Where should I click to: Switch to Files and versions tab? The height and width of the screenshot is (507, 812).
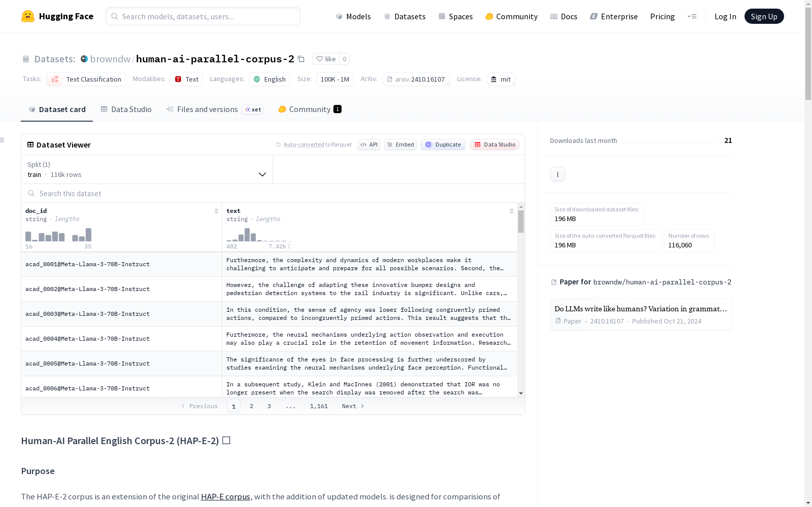(x=215, y=110)
